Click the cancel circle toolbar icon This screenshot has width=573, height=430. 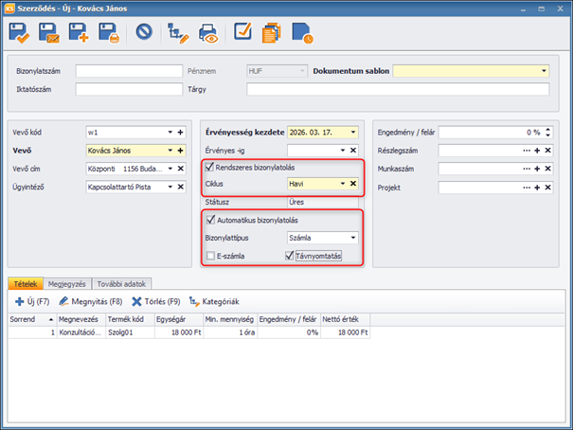coord(144,32)
